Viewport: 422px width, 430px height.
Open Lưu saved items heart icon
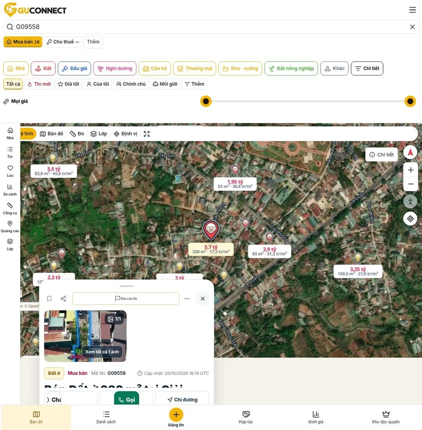point(10,171)
